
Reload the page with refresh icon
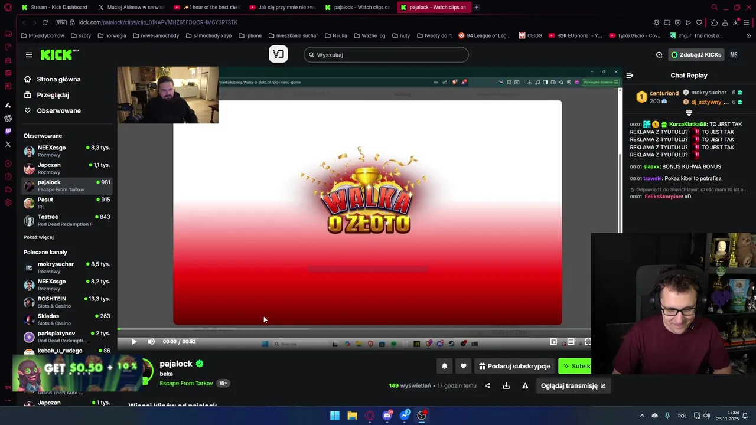[45, 22]
